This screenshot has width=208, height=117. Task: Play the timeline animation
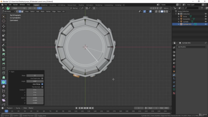[87, 108]
